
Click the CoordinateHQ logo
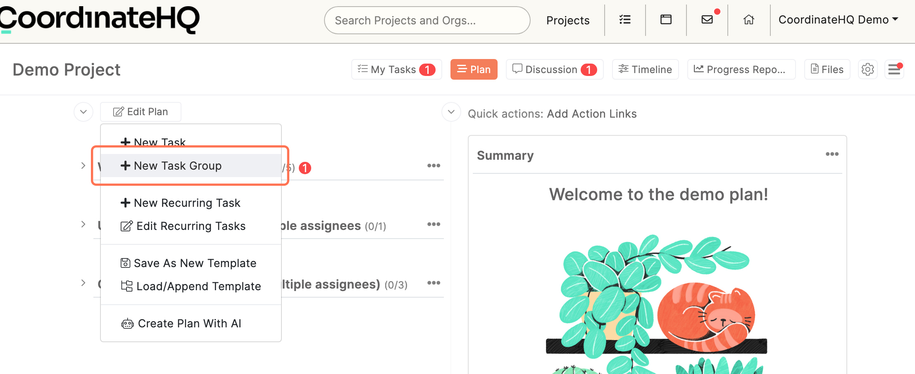[100, 19]
